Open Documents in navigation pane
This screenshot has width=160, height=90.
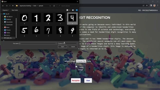(9, 22)
